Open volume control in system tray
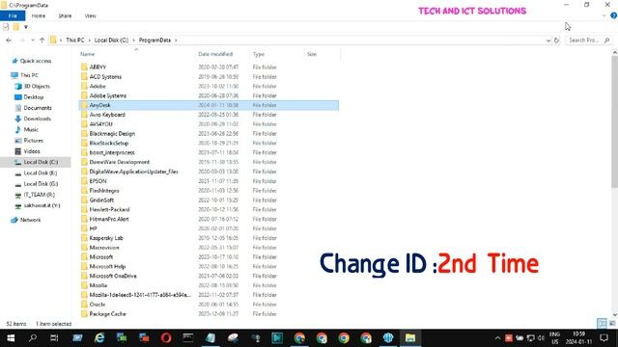Image resolution: width=618 pixels, height=347 pixels. 541,338
